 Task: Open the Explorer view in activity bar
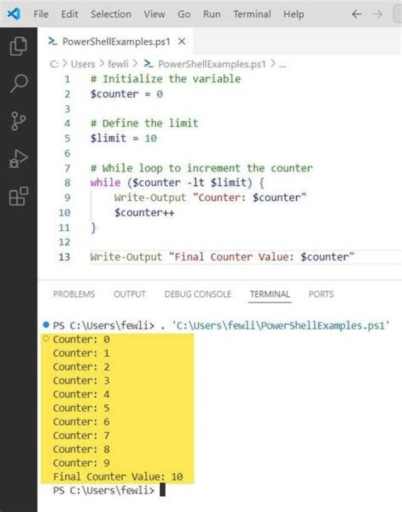coord(18,46)
